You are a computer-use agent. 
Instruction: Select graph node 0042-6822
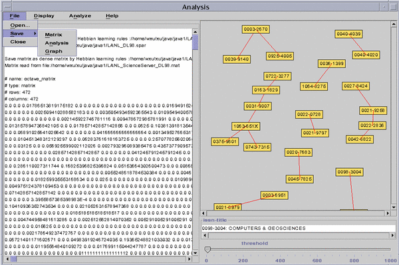(360, 139)
